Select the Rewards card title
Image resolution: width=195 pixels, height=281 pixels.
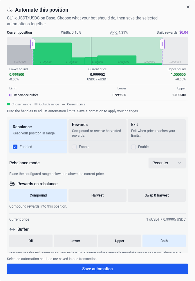(x=80, y=125)
